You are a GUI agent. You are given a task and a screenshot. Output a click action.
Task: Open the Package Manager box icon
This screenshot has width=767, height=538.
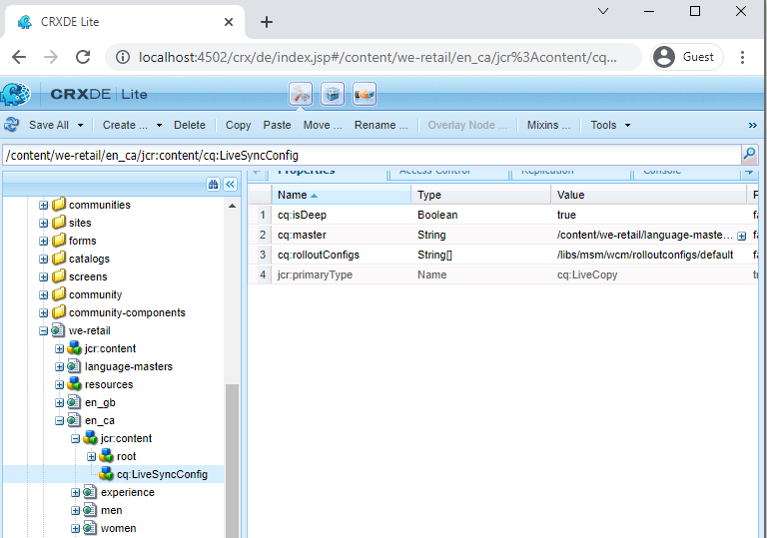pyautogui.click(x=333, y=94)
